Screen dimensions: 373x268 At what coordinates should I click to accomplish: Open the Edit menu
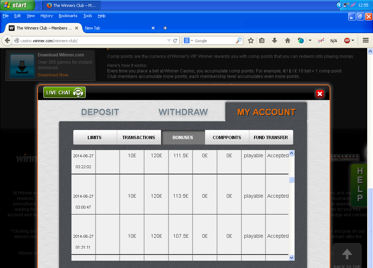coord(18,16)
